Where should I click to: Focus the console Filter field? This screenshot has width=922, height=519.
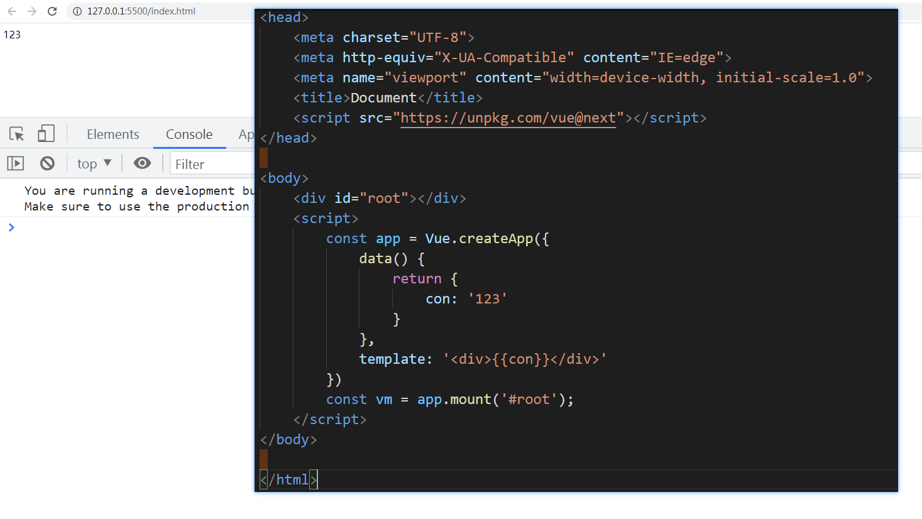(x=213, y=164)
